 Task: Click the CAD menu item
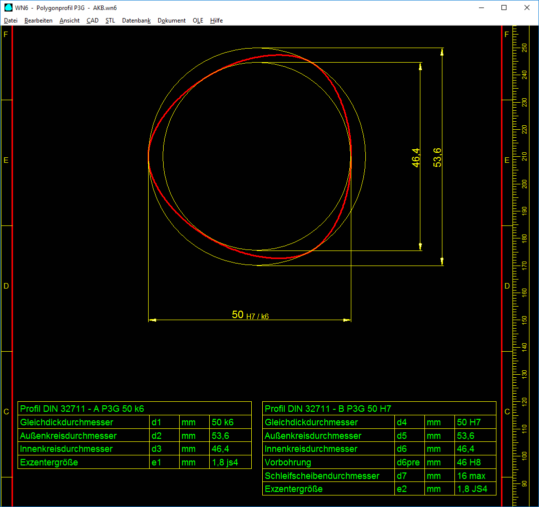(x=93, y=21)
